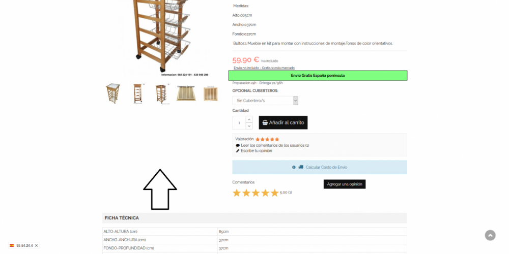Open Leer los comentarios de los usuarios link
Screen dimensions: 509x254
pos(275,145)
